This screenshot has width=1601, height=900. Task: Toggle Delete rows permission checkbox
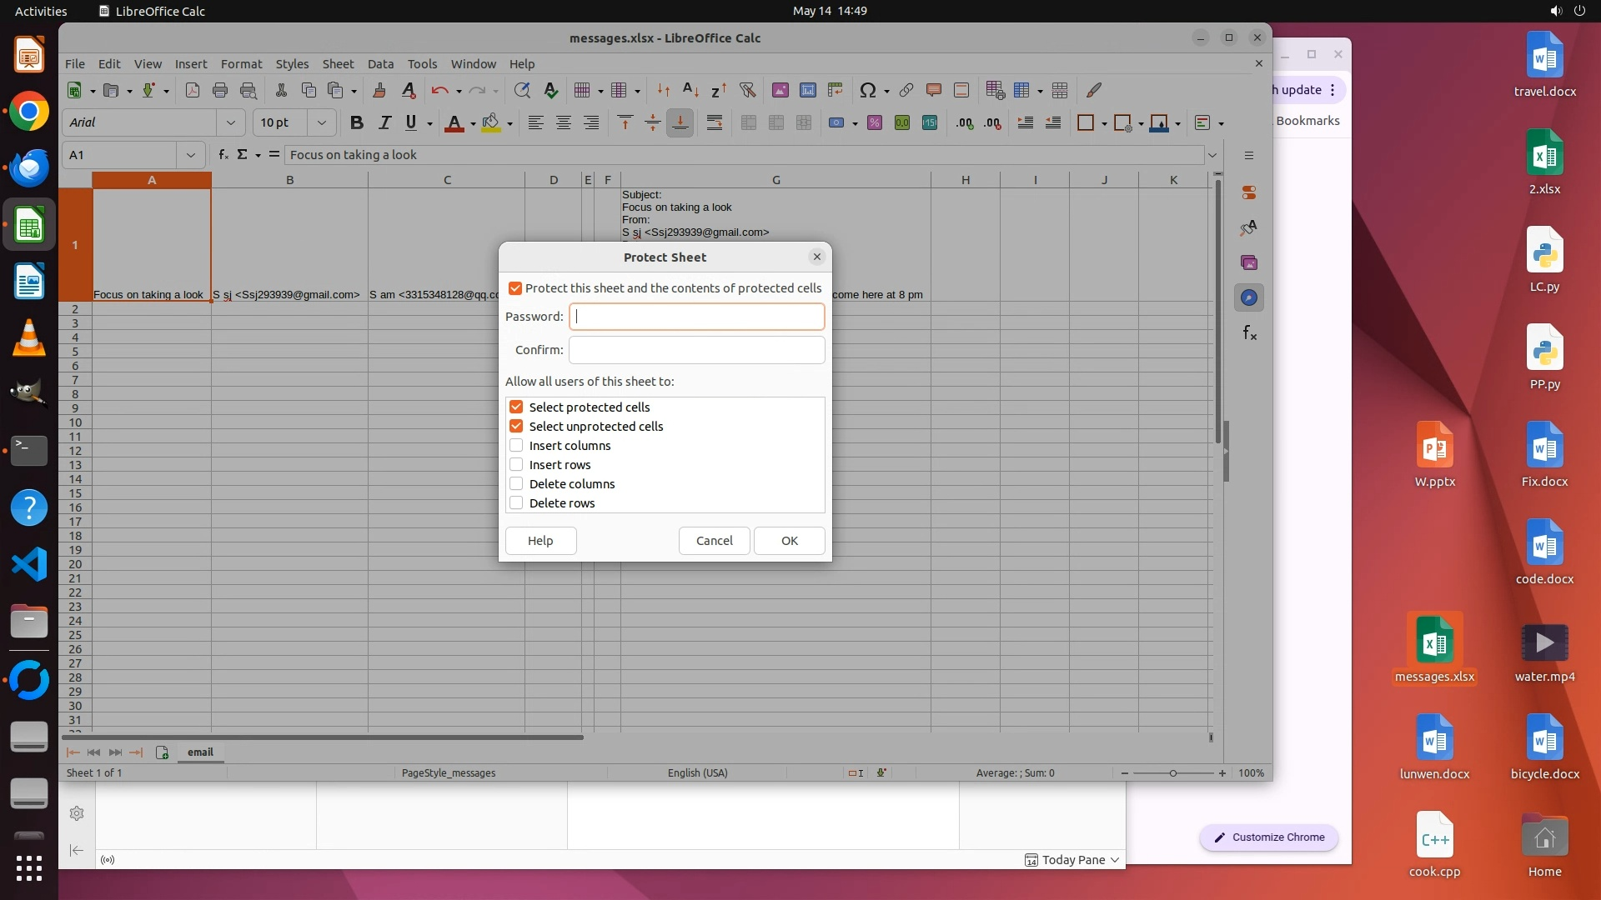point(516,503)
